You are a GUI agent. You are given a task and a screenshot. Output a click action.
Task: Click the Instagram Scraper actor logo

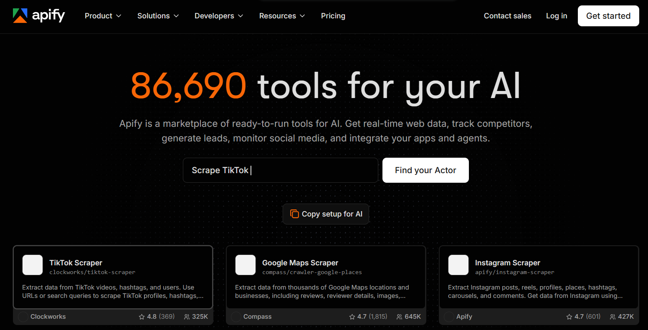pos(458,265)
